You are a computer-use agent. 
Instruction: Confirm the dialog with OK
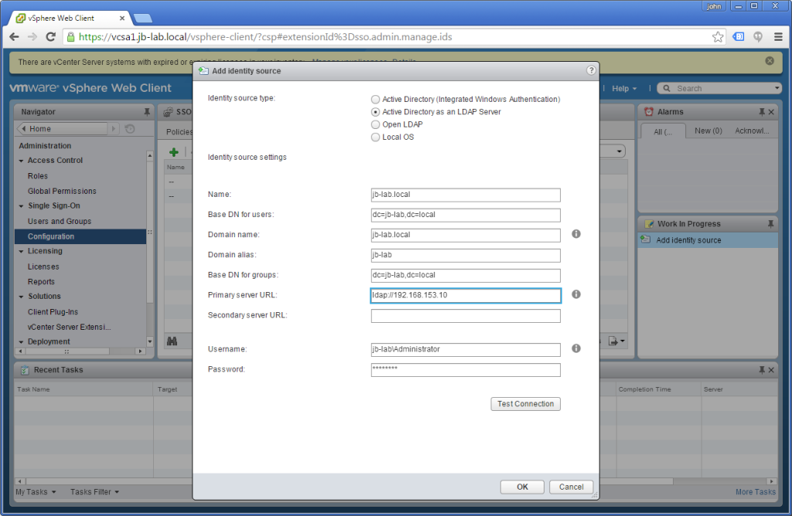522,487
